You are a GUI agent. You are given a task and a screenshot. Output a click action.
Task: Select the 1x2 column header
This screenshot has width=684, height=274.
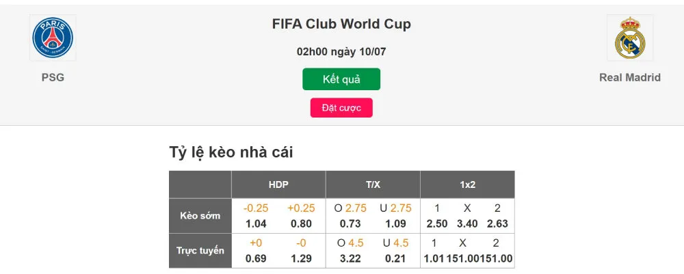(467, 184)
